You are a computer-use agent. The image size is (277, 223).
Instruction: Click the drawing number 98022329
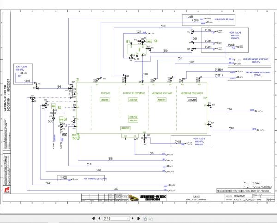[x=239, y=196]
